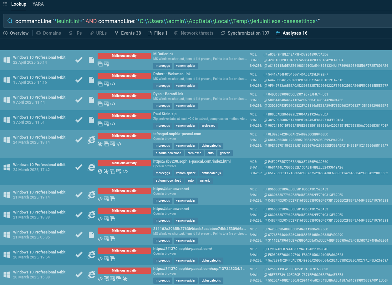Copy the MD5 hash of M Butler.lnk
The image size is (392, 285).
pos(265,55)
